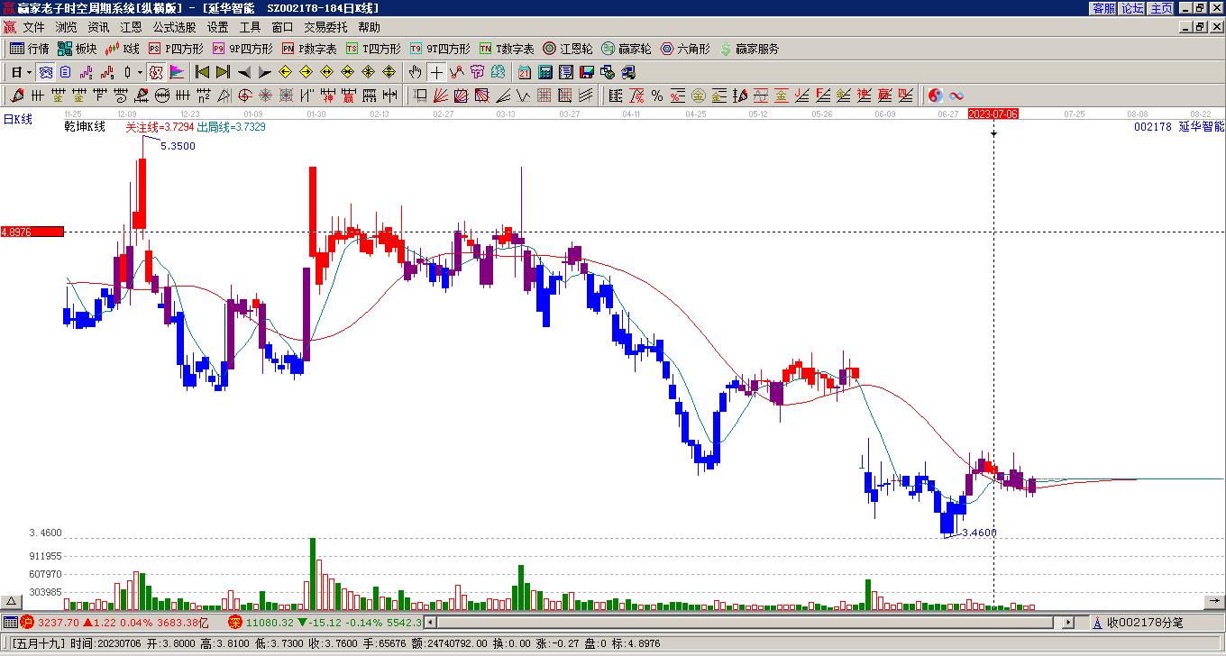Jump to first bar with skip-to-start icon
This screenshot has width=1226, height=656.
point(203,72)
